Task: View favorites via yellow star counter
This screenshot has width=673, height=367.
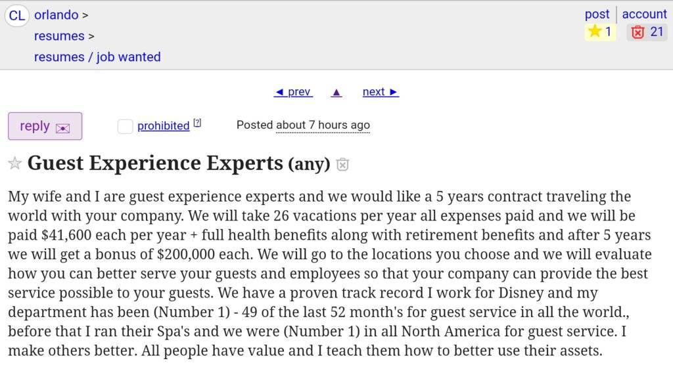Action: tap(600, 32)
